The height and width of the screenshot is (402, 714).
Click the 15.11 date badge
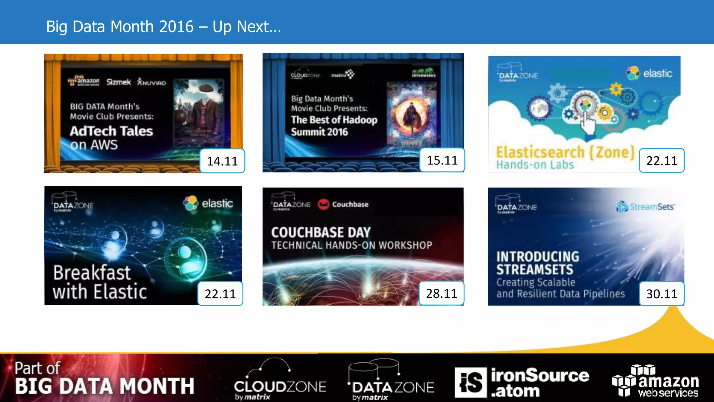442,160
